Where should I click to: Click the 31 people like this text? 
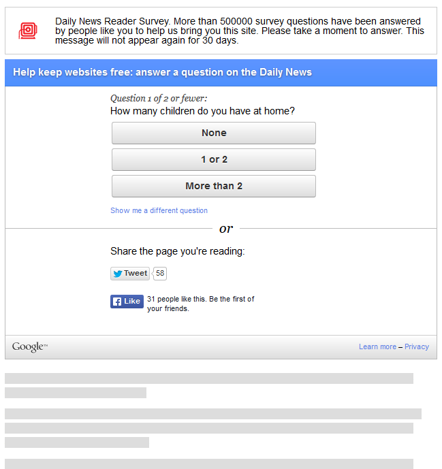200,304
